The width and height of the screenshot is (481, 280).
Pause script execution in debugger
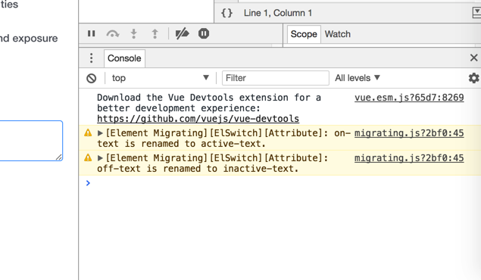tap(91, 33)
